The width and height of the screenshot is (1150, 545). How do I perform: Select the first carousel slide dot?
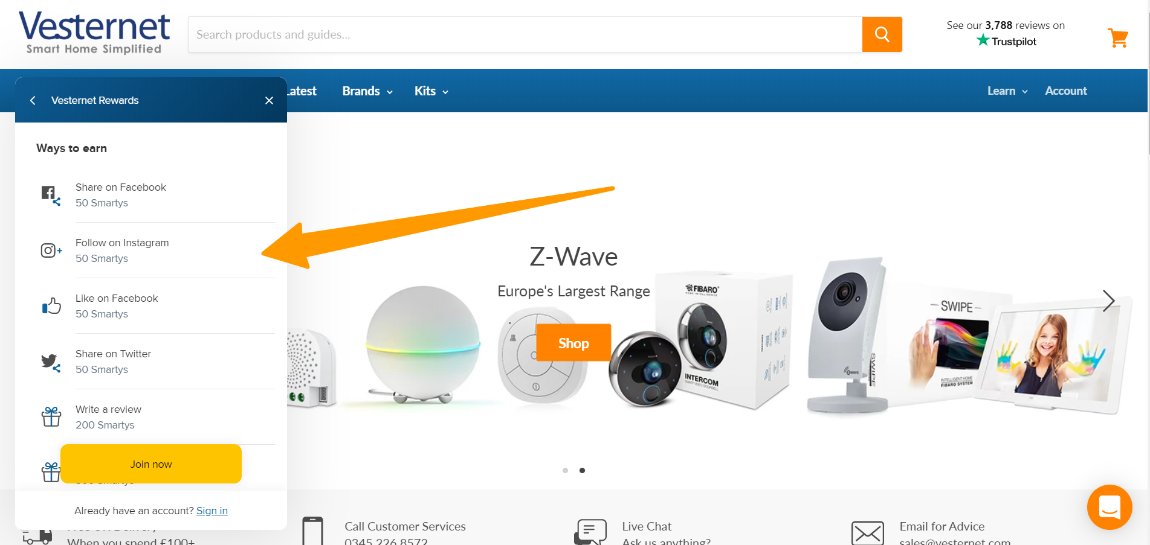(x=565, y=470)
